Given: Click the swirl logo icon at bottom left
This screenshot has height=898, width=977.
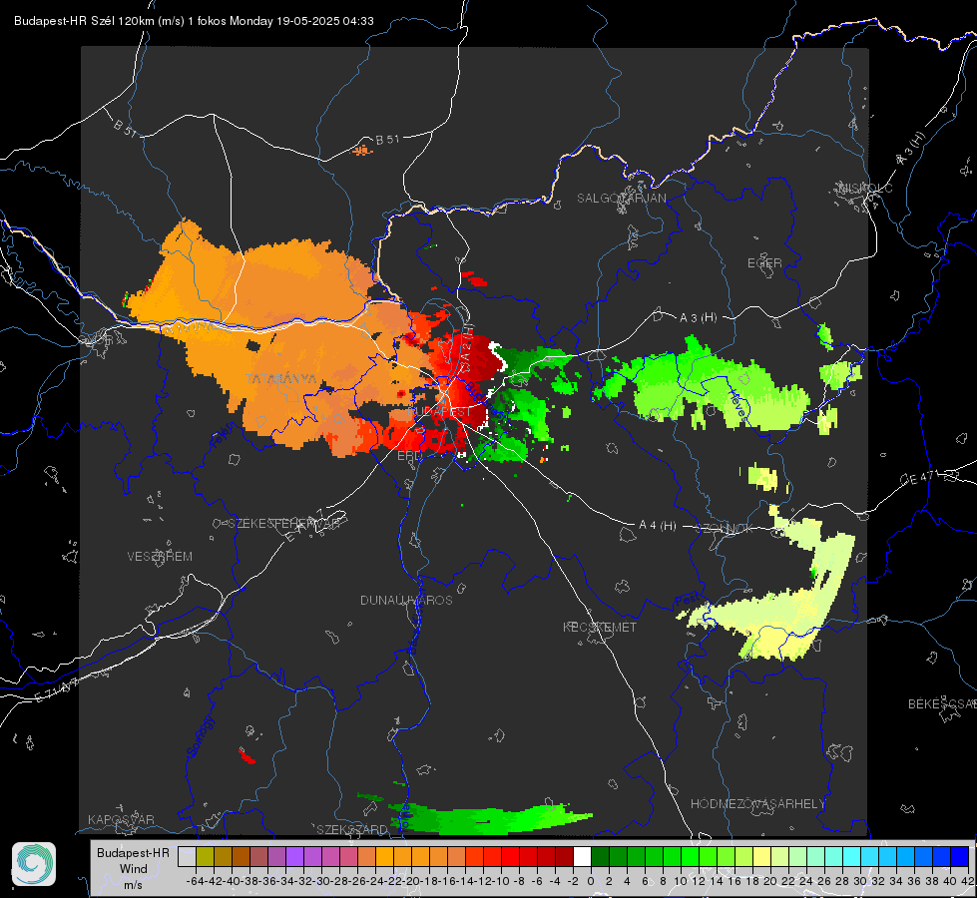Looking at the screenshot, I should [34, 864].
